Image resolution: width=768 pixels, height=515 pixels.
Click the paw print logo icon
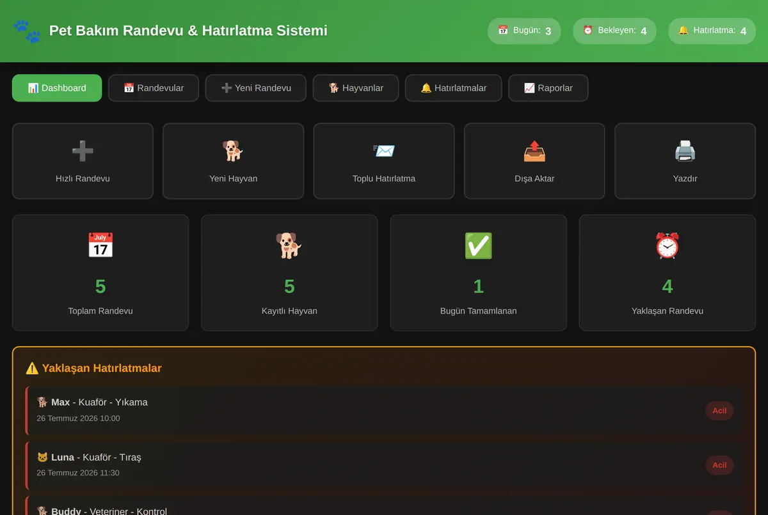26,31
